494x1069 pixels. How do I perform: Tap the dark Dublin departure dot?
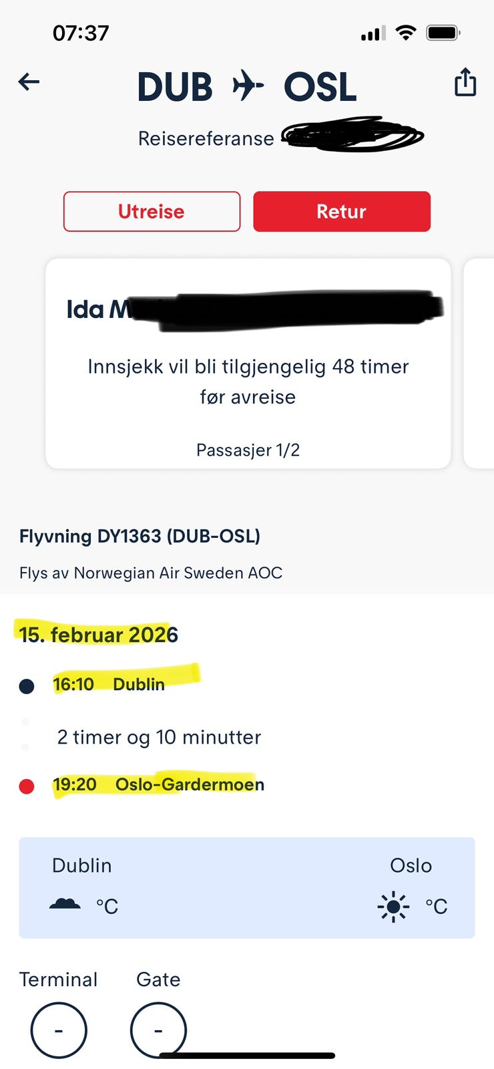point(27,686)
